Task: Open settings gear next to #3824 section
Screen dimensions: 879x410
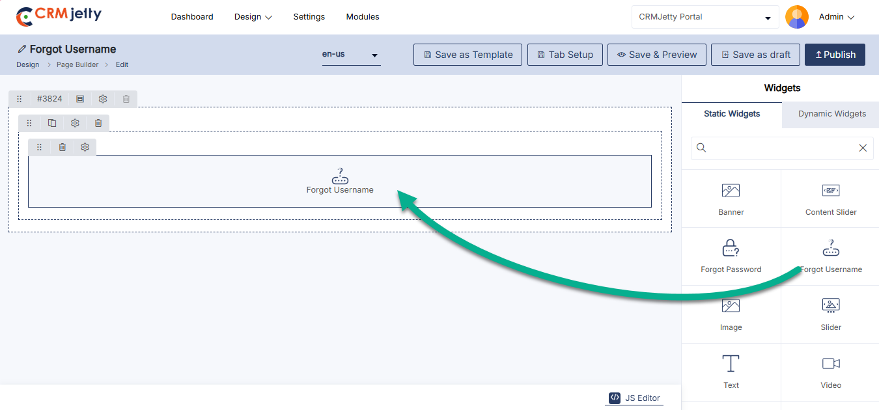Action: pyautogui.click(x=103, y=99)
